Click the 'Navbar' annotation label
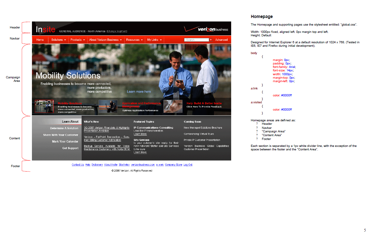 click(x=15, y=39)
